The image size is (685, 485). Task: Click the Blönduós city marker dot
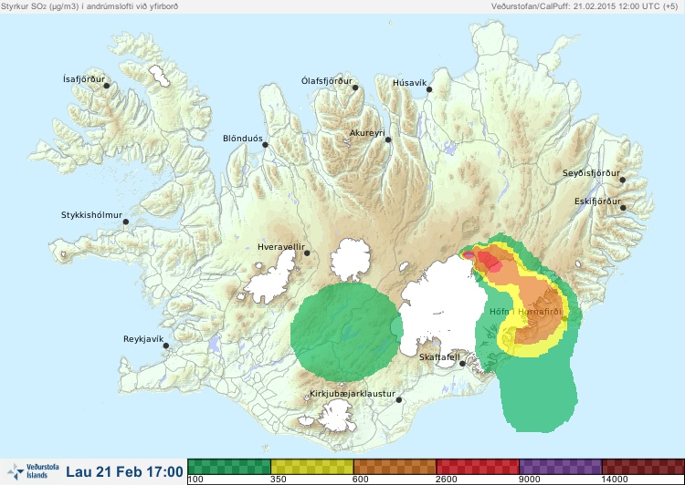click(x=265, y=145)
